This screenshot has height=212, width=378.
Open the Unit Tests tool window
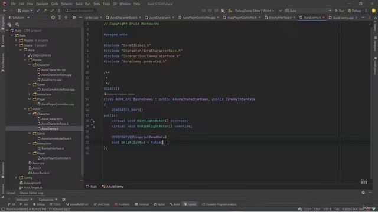[x=102, y=204]
